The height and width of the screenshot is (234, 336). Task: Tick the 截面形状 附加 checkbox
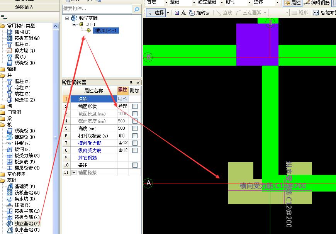pyautogui.click(x=135, y=106)
